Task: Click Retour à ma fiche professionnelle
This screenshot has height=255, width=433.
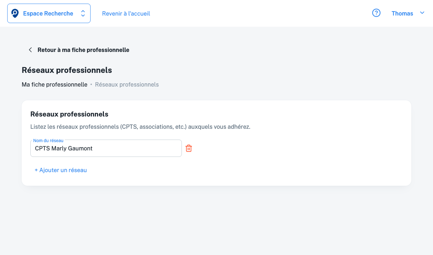Action: (83, 50)
